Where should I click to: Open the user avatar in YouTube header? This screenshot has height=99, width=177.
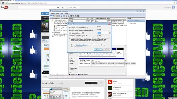(173, 7)
